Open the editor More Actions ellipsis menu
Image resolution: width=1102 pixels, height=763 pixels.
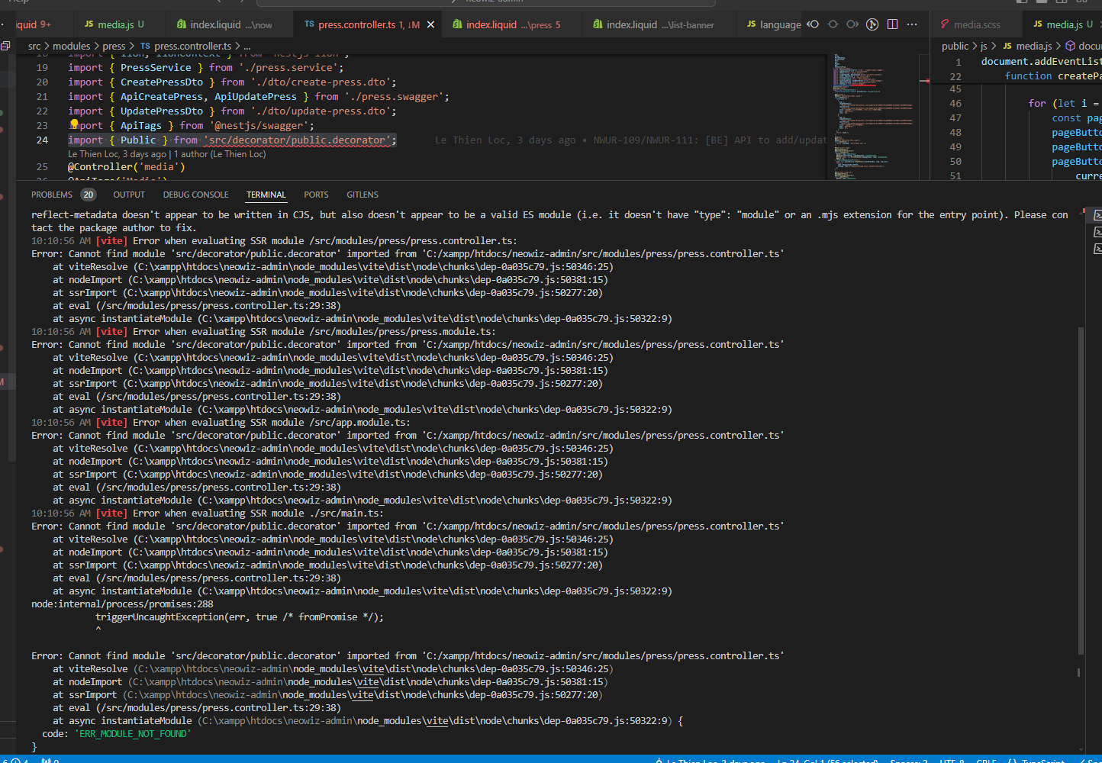912,24
